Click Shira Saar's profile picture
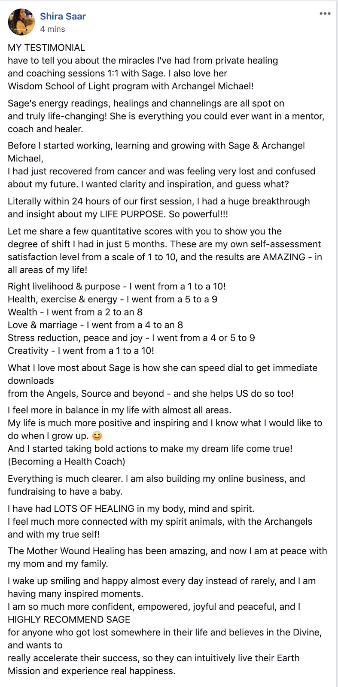 tap(21, 22)
